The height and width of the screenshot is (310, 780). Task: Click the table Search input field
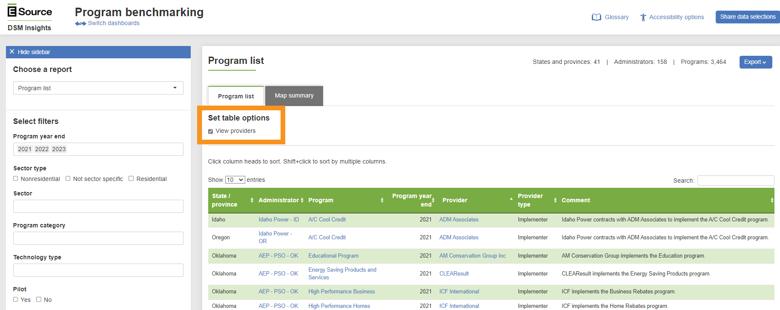tap(736, 181)
